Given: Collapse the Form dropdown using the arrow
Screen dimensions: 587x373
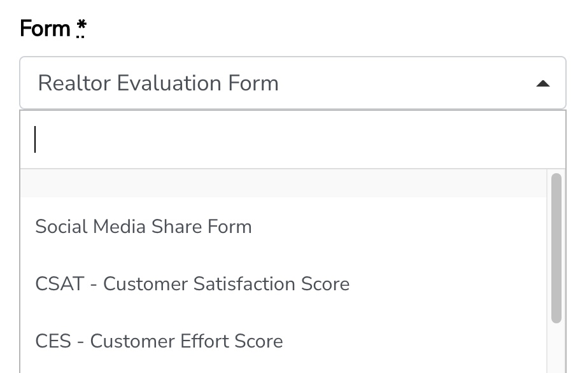Looking at the screenshot, I should point(542,83).
